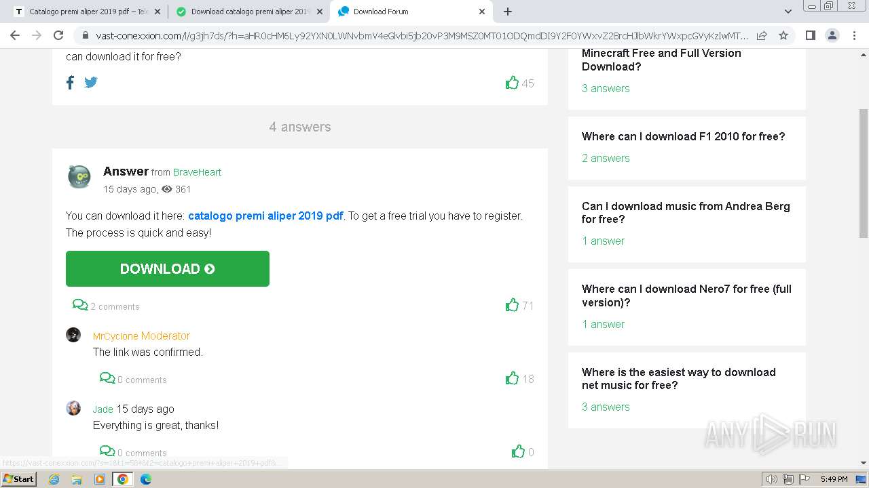Open Nero7 free download question
The image size is (869, 488).
[686, 296]
